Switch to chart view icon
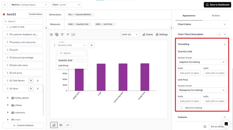Image resolution: width=233 pixels, height=130 pixels. coord(54,125)
